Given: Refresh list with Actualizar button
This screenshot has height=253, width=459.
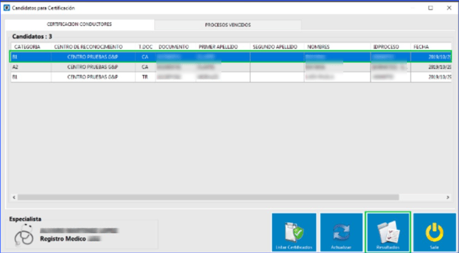Looking at the screenshot, I should click(341, 232).
